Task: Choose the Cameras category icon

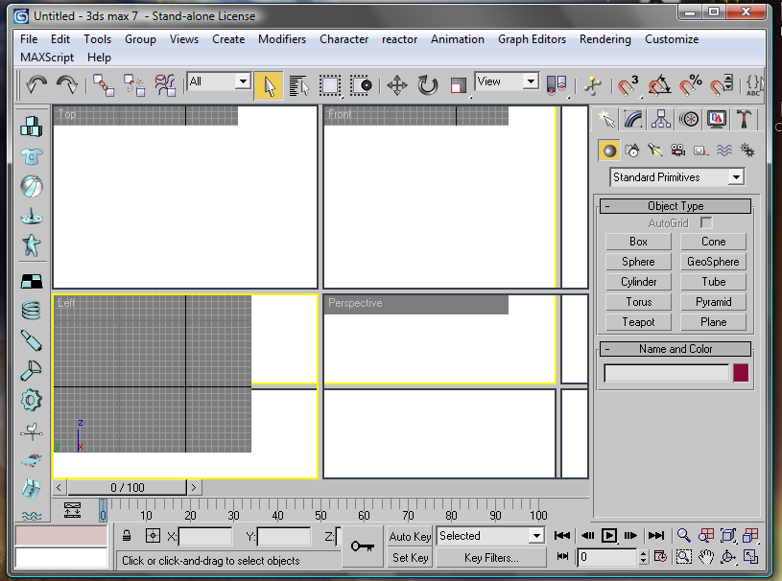Action: 678,151
